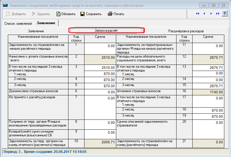The height and width of the screenshot is (157, 231).
Task: Click the sum field for row 21
Action: point(208,143)
